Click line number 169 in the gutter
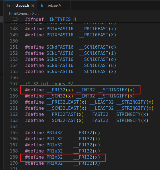160x170 pixels. point(14,157)
